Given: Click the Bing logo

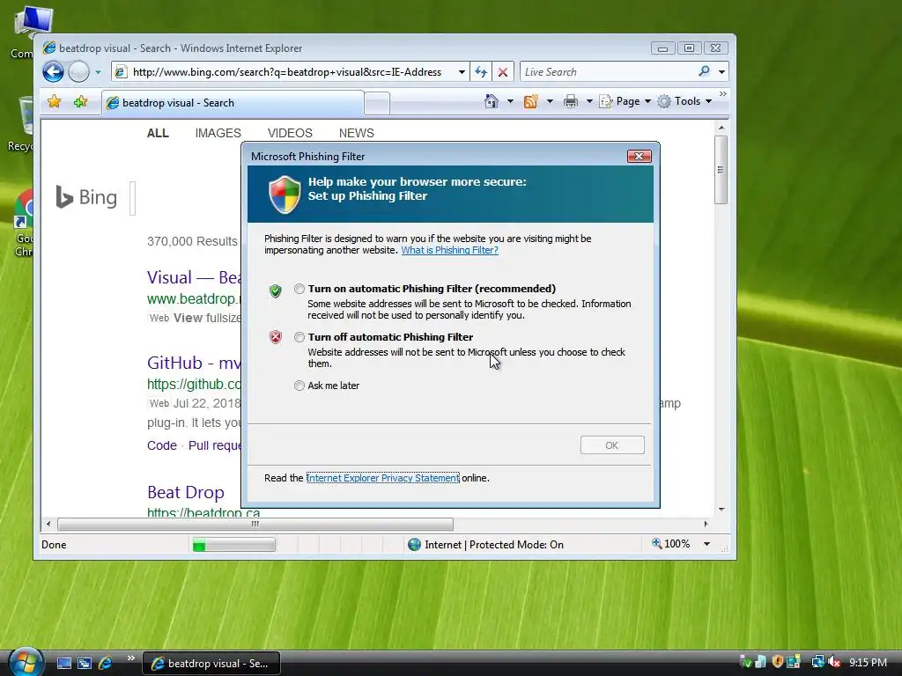Looking at the screenshot, I should coord(86,197).
